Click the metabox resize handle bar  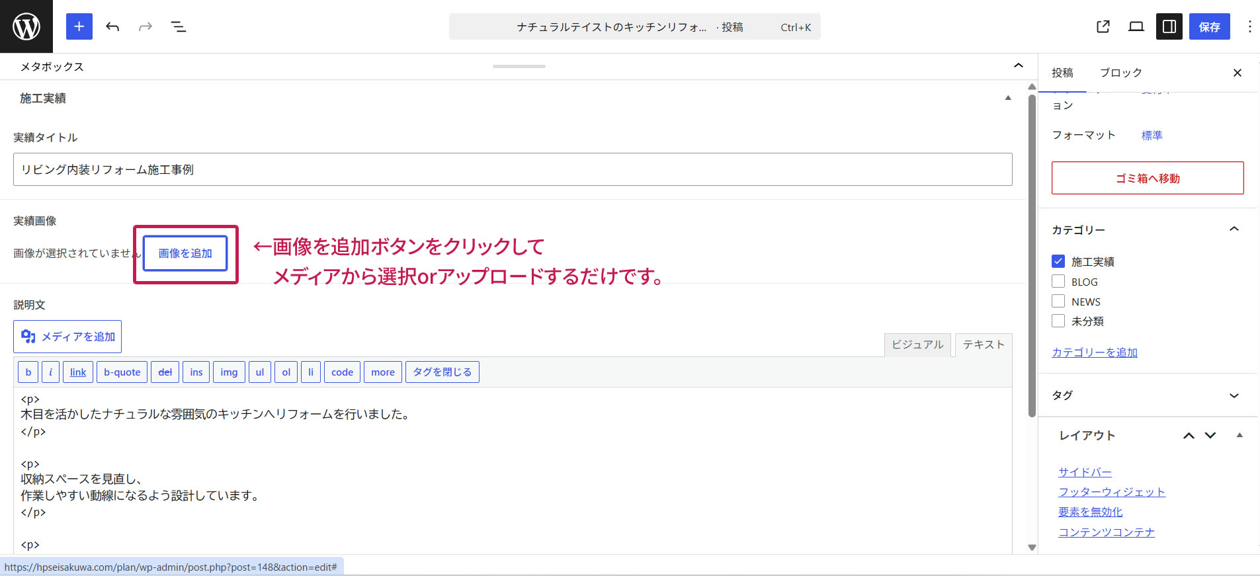(x=519, y=66)
